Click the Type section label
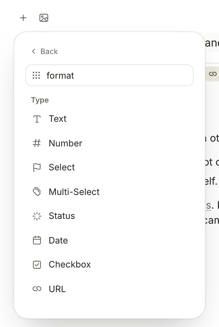The height and width of the screenshot is (327, 219). pos(40,100)
